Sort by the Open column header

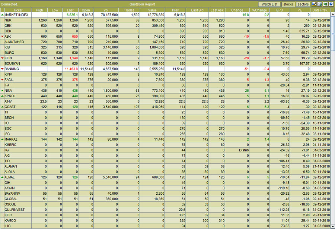(86, 10)
